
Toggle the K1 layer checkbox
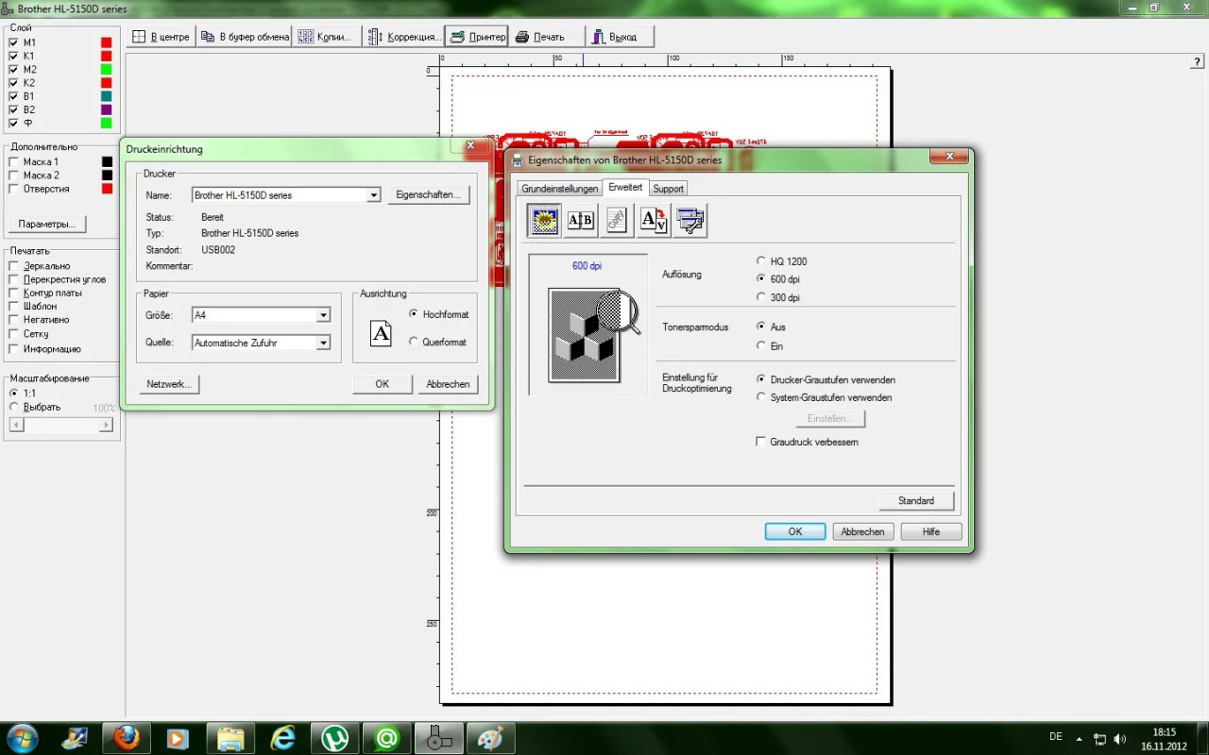click(x=13, y=56)
